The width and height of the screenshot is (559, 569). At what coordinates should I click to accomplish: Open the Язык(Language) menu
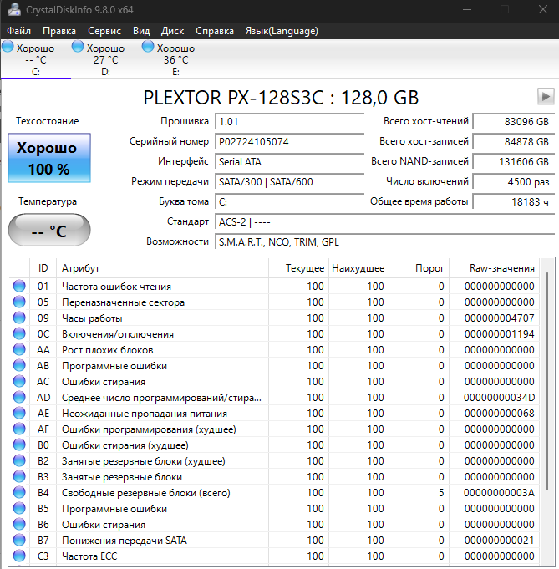[x=282, y=31]
